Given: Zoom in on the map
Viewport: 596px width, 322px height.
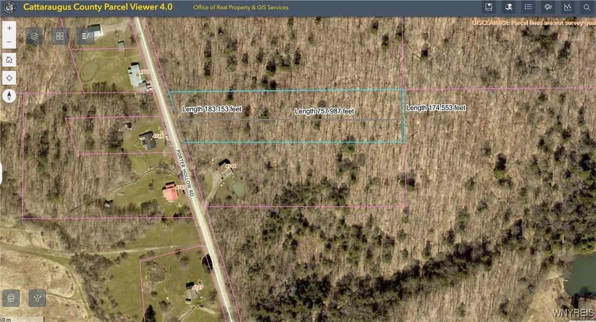Looking at the screenshot, I should pos(9,27).
